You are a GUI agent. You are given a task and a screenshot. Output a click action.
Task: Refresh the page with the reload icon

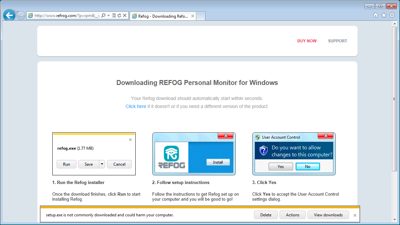[119, 15]
